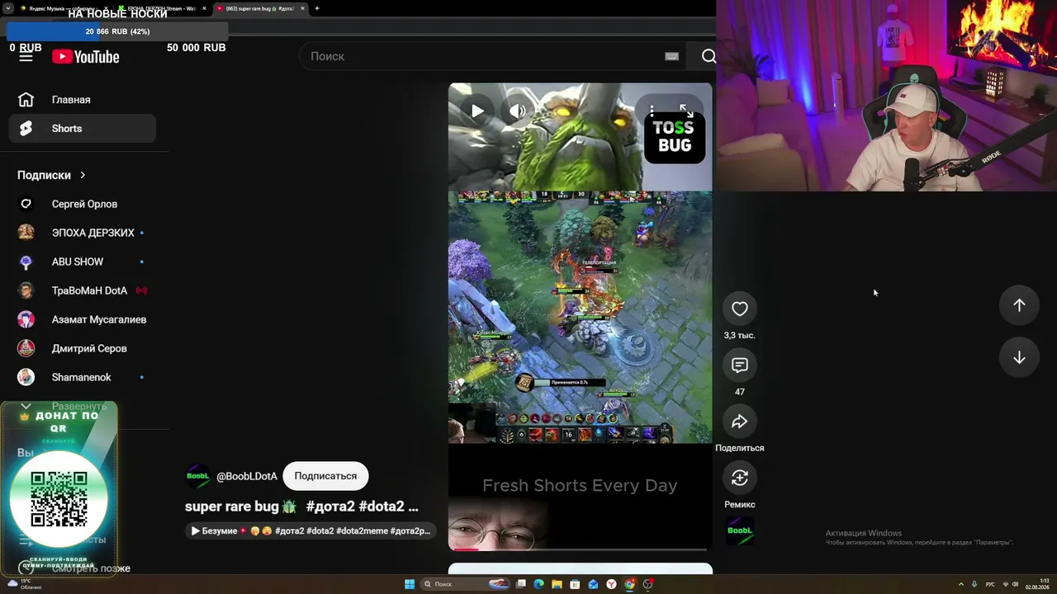This screenshot has height=594, width=1057.
Task: Open the Безумие related video chip
Action: pyautogui.click(x=311, y=530)
